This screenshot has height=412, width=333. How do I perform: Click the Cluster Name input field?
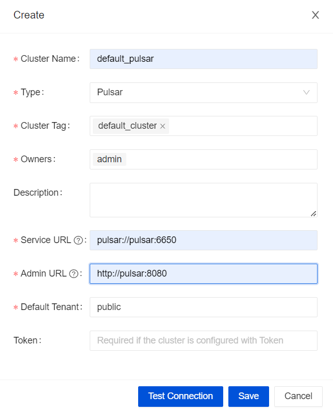203,59
